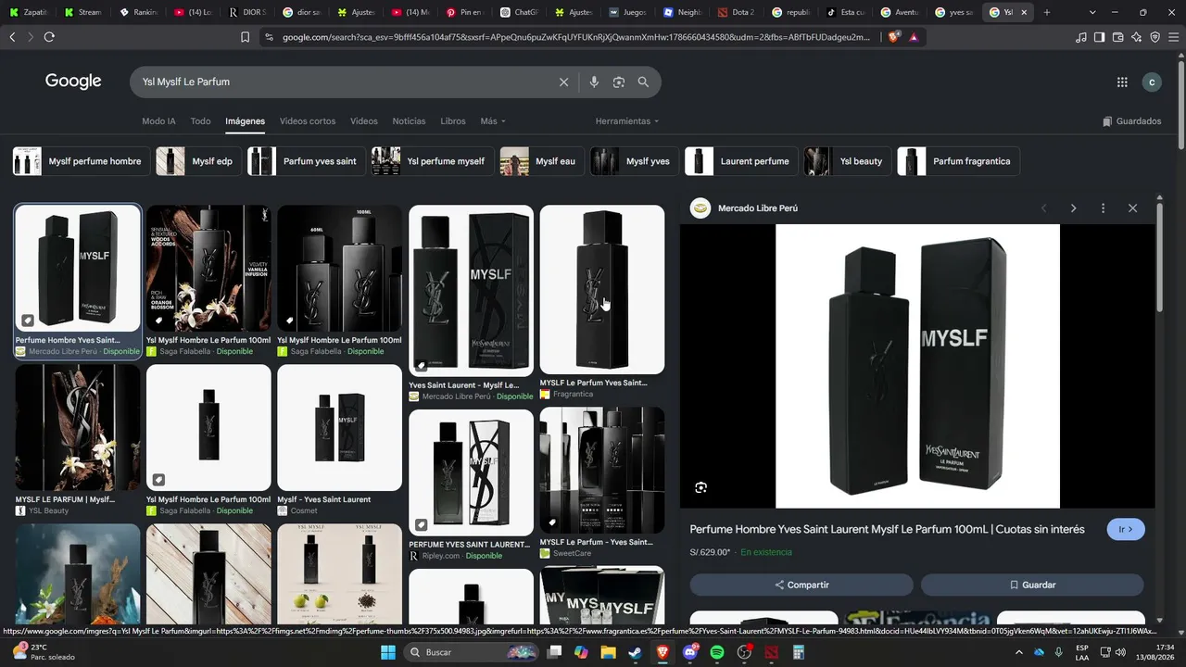This screenshot has width=1186, height=667.
Task: Open the Brave Wallet icon
Action: pos(1117,37)
